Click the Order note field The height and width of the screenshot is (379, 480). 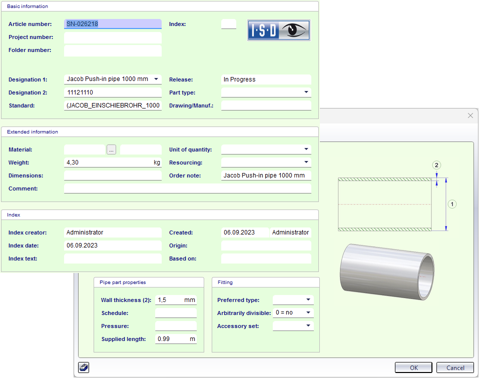266,175
